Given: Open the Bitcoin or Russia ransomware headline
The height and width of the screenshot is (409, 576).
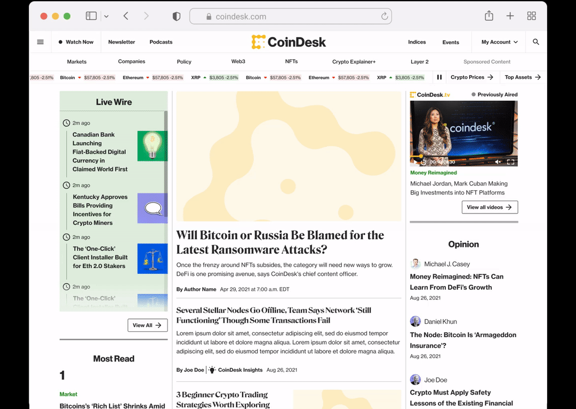Looking at the screenshot, I should [x=280, y=242].
